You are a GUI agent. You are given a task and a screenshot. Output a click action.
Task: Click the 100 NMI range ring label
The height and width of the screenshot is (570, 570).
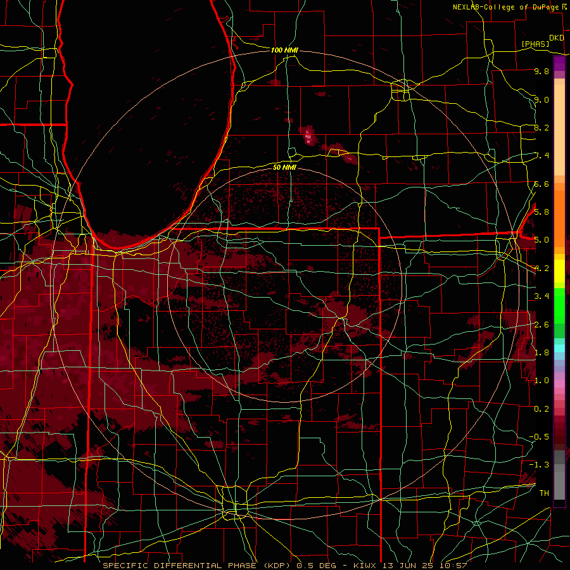tap(284, 50)
